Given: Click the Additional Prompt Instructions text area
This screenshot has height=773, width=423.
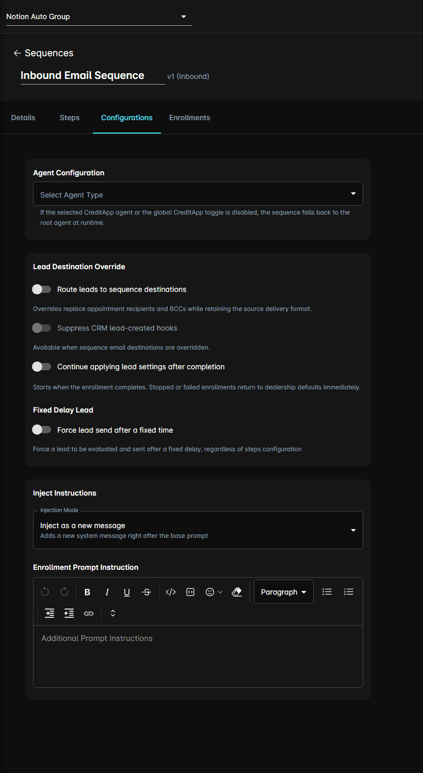Looking at the screenshot, I should 198,656.
